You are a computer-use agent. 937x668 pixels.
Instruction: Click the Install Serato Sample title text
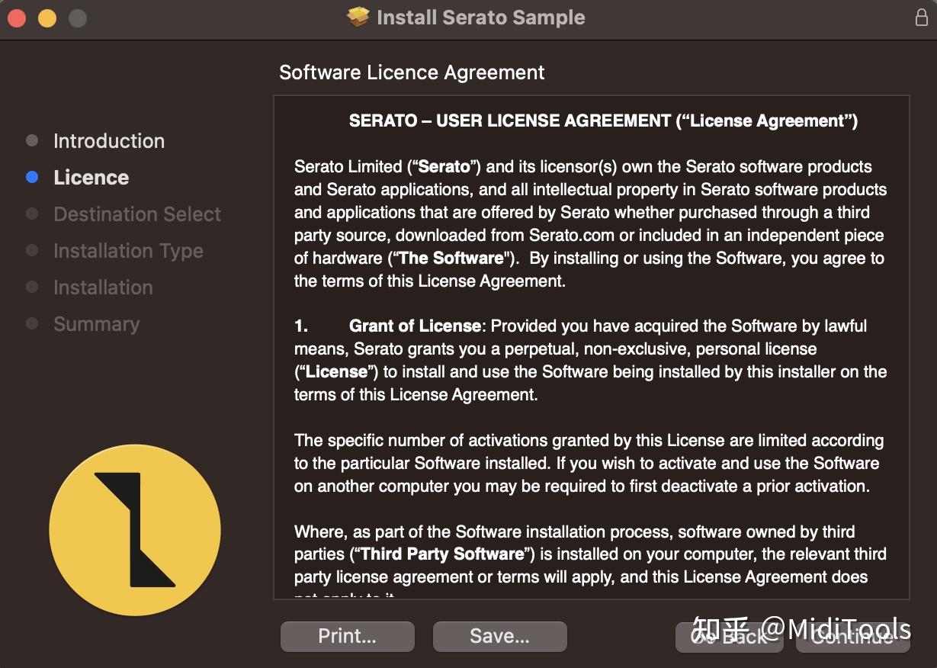(480, 17)
